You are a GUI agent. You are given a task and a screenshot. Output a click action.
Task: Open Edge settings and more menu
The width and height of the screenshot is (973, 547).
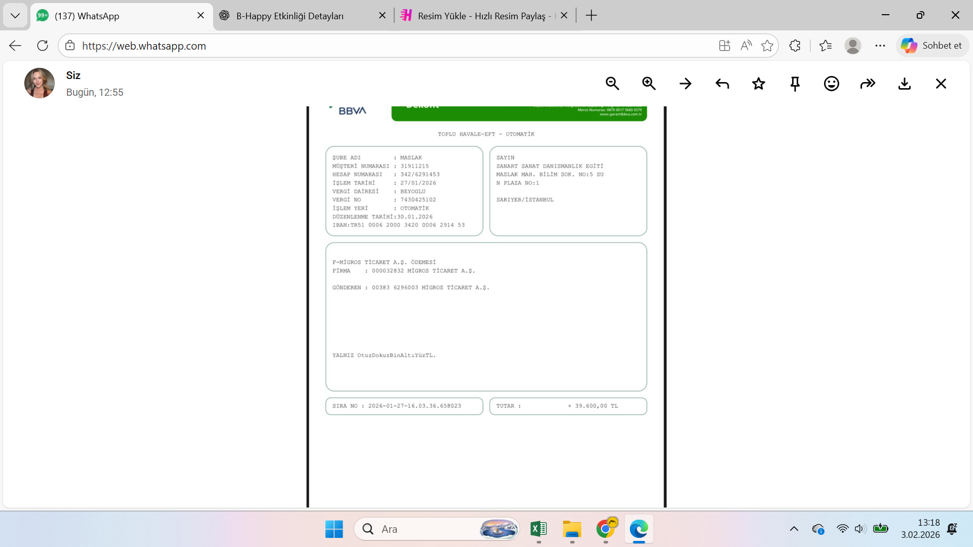click(880, 46)
